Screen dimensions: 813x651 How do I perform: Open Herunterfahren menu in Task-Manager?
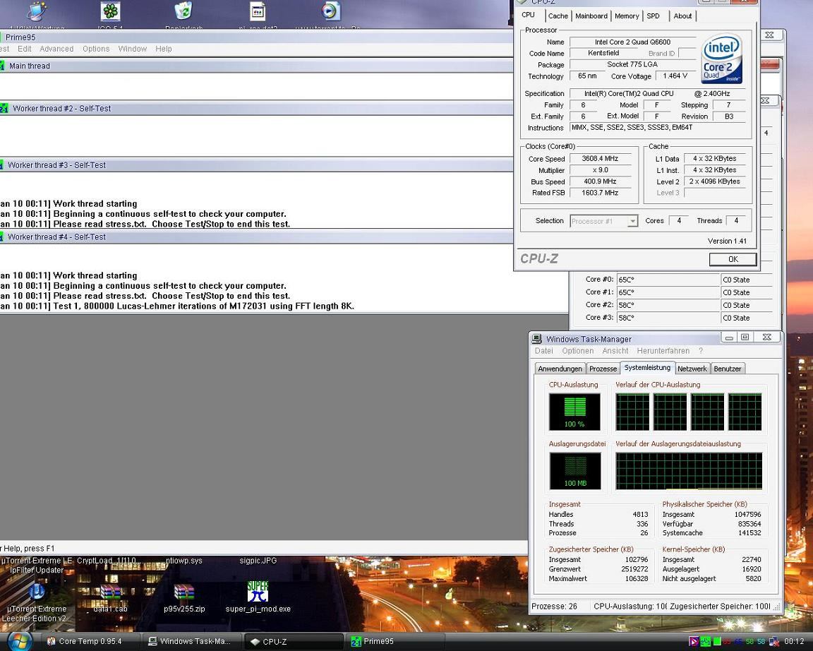click(x=663, y=351)
